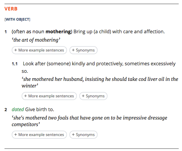Select the definition text 'Give birth to.'
The width and height of the screenshot is (182, 151).
tap(40, 109)
